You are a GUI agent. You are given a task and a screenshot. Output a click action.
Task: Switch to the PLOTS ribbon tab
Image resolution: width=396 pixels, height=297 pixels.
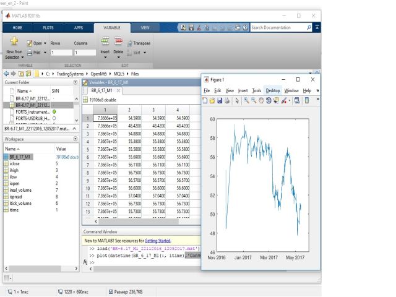pos(48,27)
